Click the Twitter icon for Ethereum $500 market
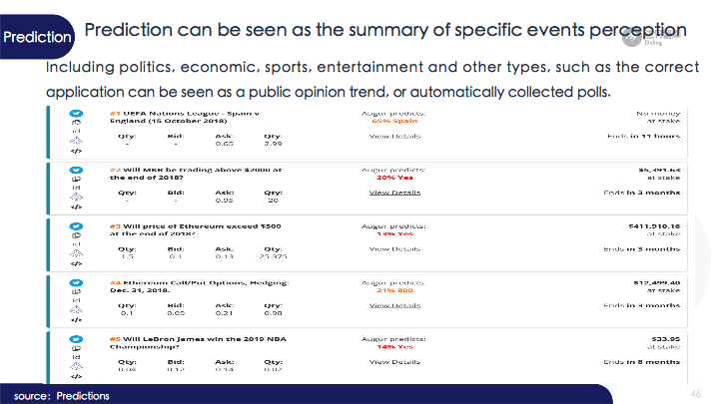719x404 pixels. [76, 226]
